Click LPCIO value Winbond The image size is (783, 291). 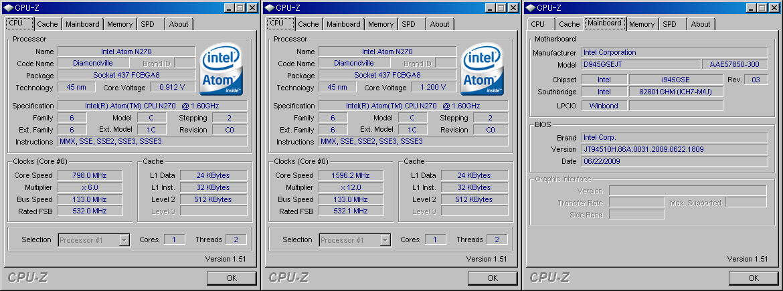(x=604, y=106)
